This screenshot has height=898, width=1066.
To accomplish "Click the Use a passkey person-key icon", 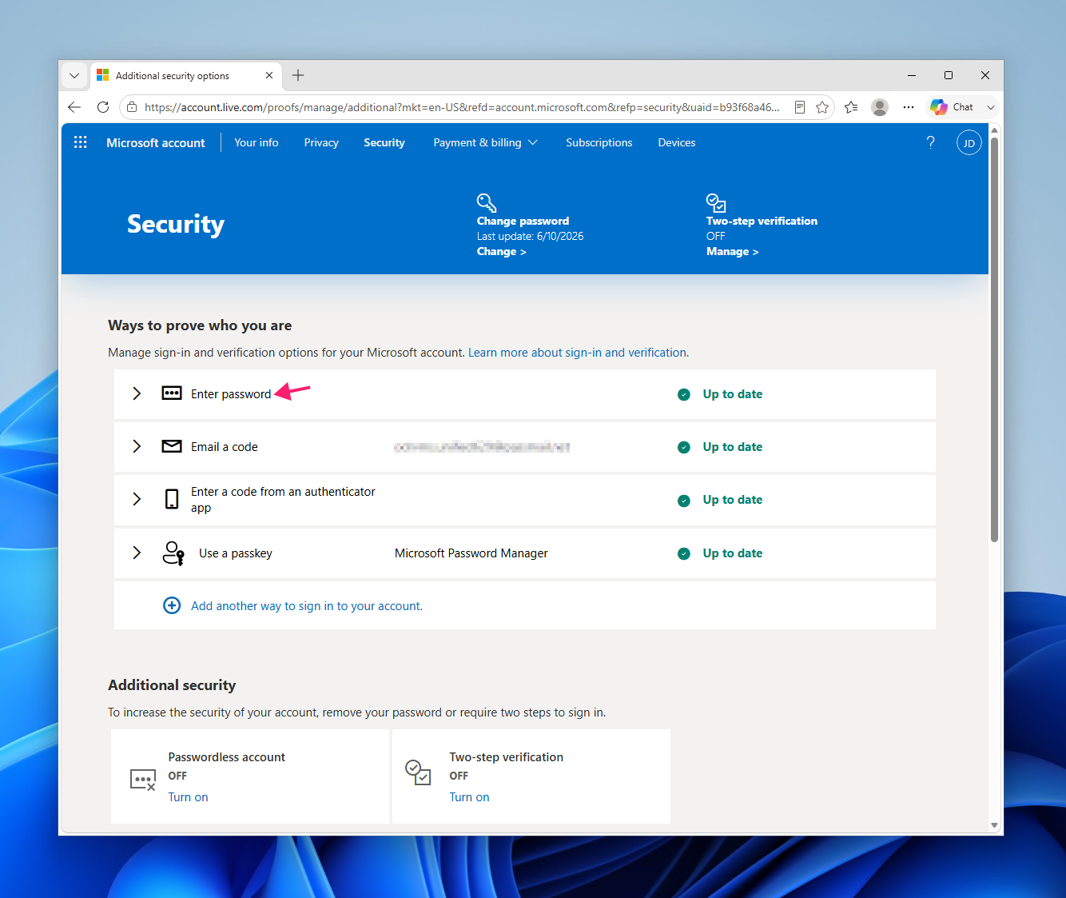I will coord(173,553).
